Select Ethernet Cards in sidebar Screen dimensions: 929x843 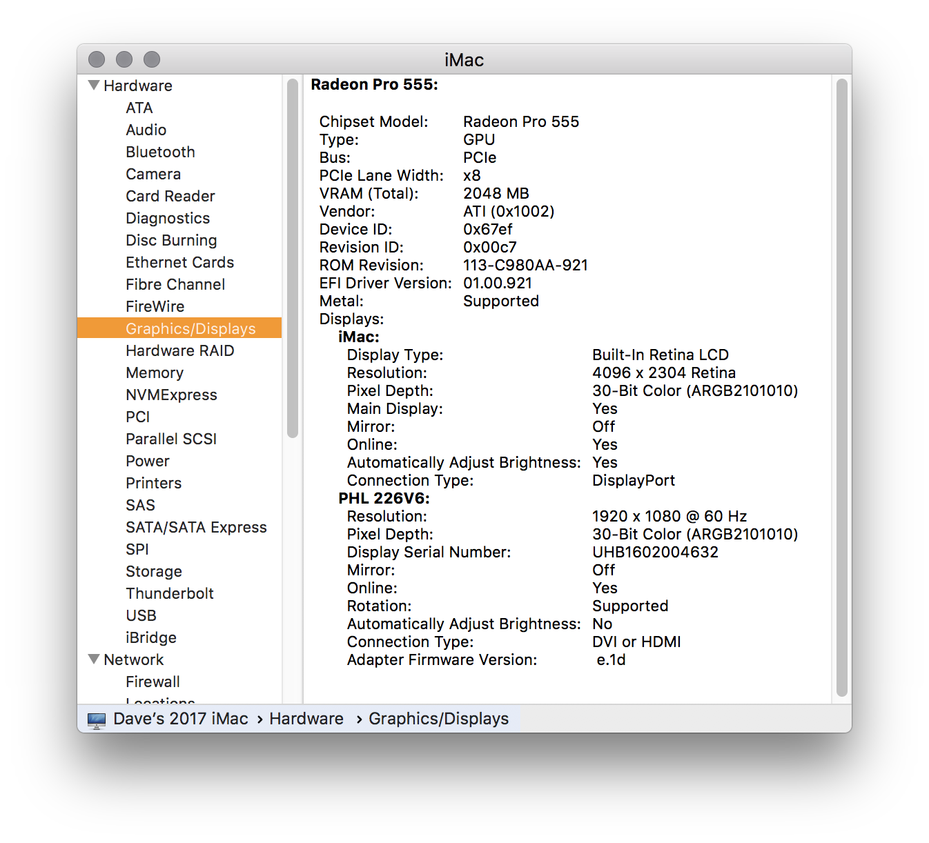pos(179,262)
